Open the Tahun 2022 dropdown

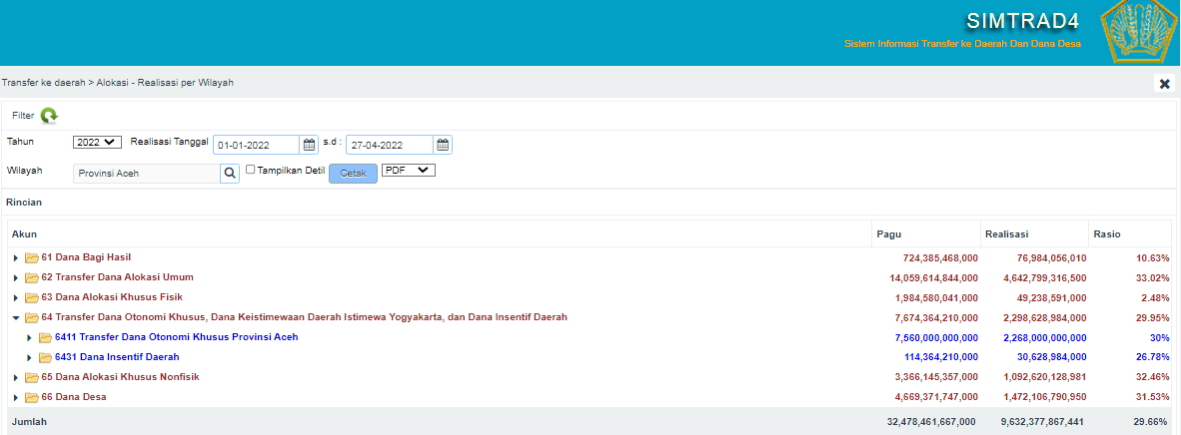(x=97, y=143)
